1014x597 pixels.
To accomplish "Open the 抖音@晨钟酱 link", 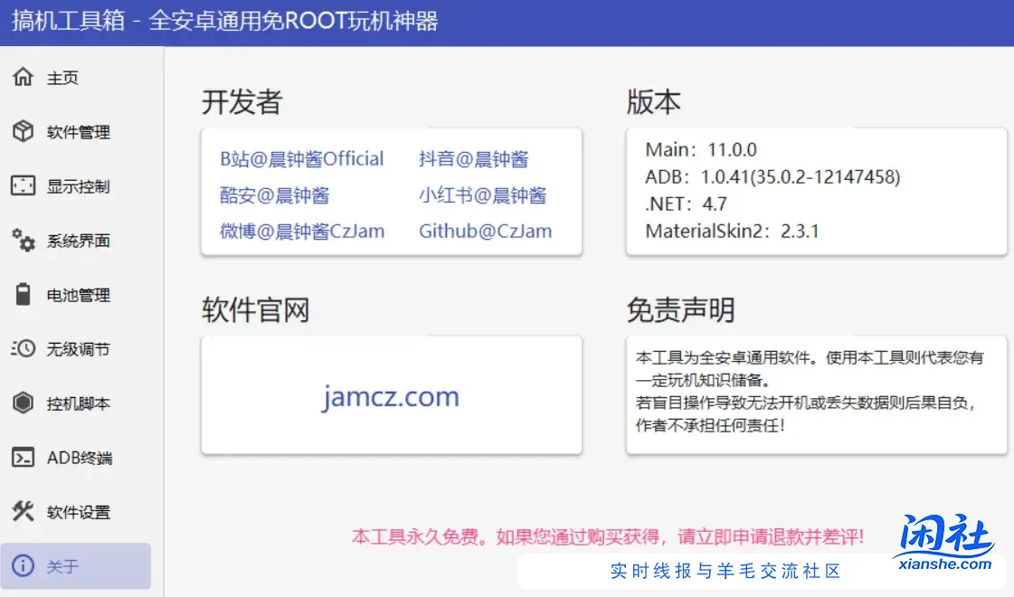I will [474, 158].
